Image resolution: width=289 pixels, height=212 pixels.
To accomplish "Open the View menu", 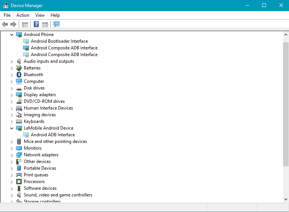I will click(x=40, y=15).
